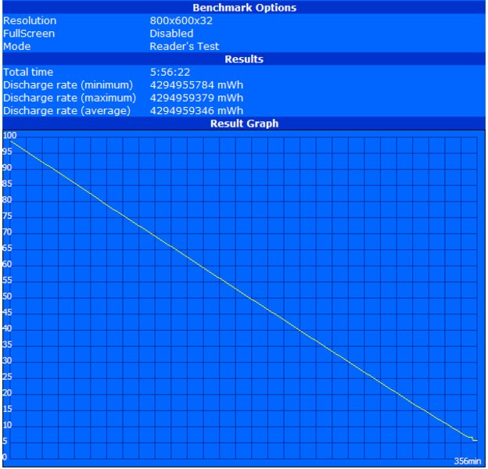Select the FullScreen label
488x469 pixels.
click(29, 34)
